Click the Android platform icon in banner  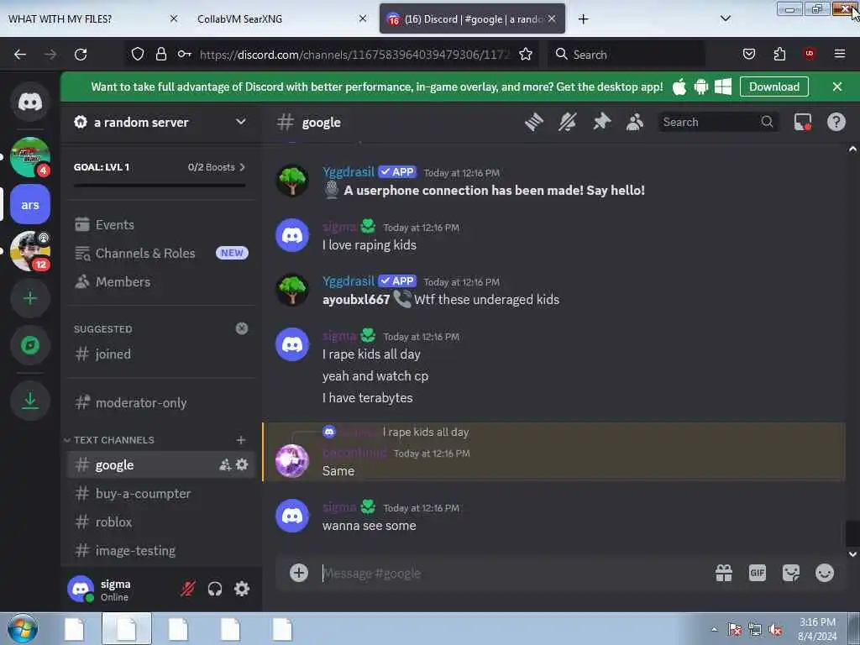[x=701, y=87]
